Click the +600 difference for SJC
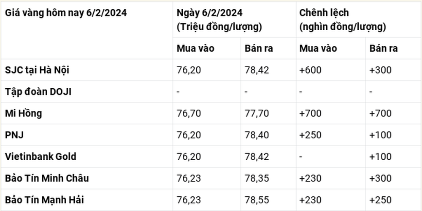The height and width of the screenshot is (211, 422). pos(310,70)
